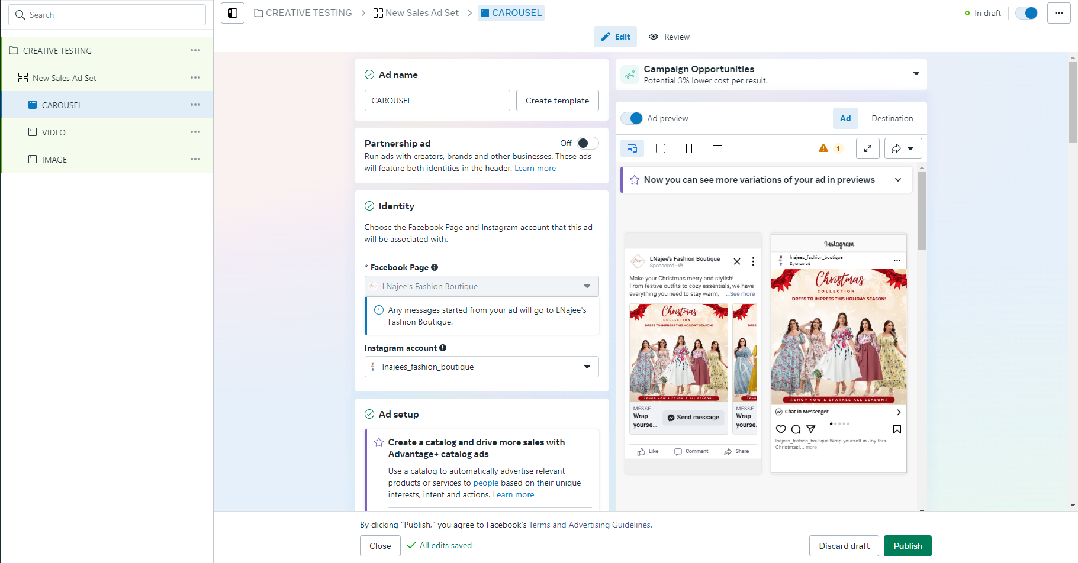Open the more options menu beside In draft
This screenshot has width=1078, height=563.
(x=1058, y=13)
